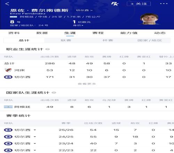Click the Chelsea badge in career stats
The height and width of the screenshot is (153, 174).
tap(8, 77)
